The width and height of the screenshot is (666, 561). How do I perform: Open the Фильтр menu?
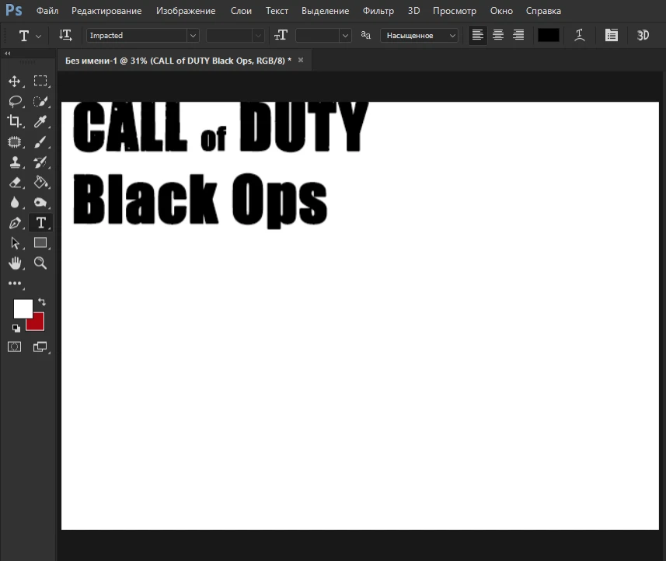(x=378, y=11)
